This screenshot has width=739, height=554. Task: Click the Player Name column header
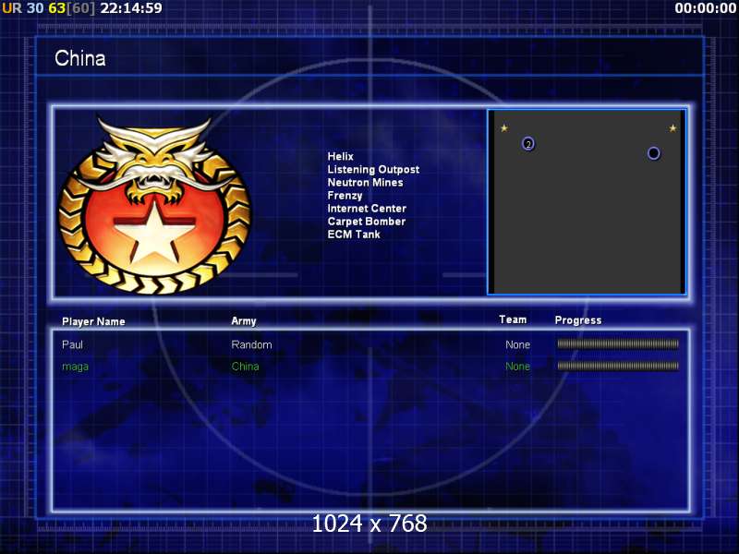tap(93, 321)
